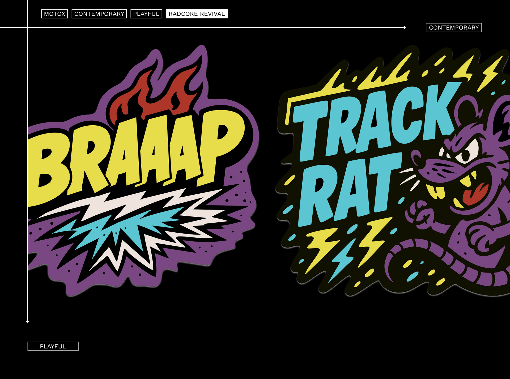Open the TRACK RAT sticker artwork
The height and width of the screenshot is (379, 510).
[x=393, y=171]
